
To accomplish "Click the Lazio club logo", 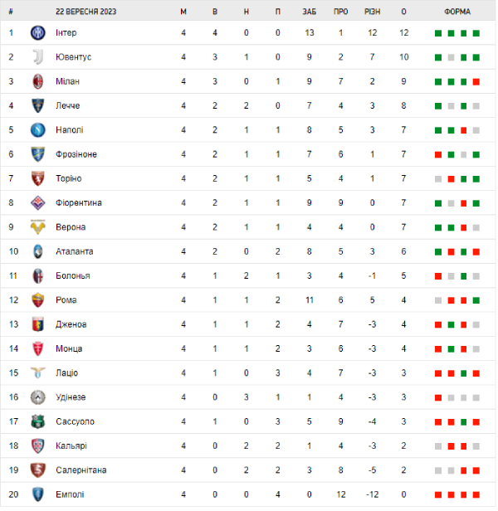I will tap(37, 373).
